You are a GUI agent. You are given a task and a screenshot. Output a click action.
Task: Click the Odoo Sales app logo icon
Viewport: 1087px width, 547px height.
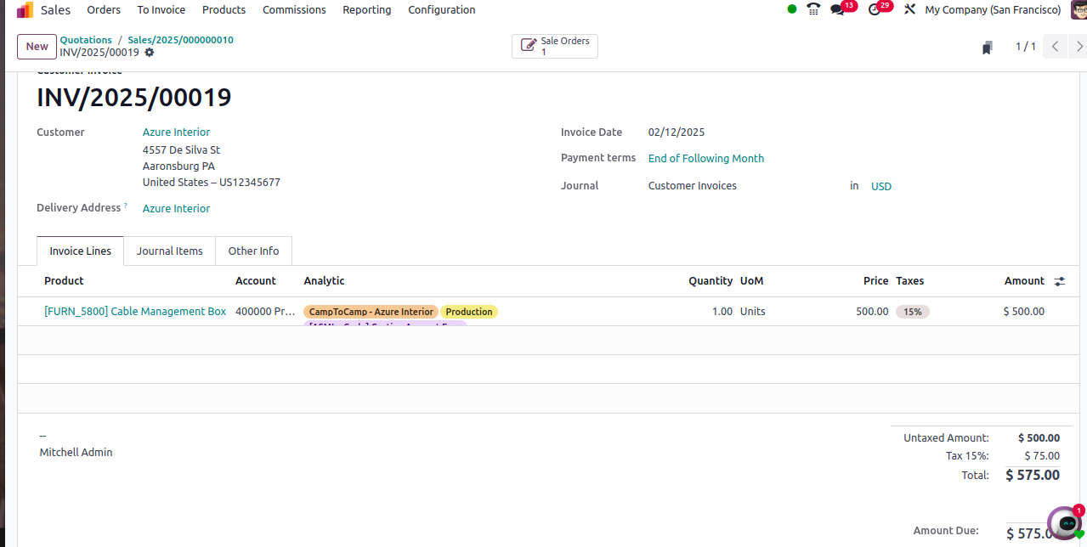25,10
